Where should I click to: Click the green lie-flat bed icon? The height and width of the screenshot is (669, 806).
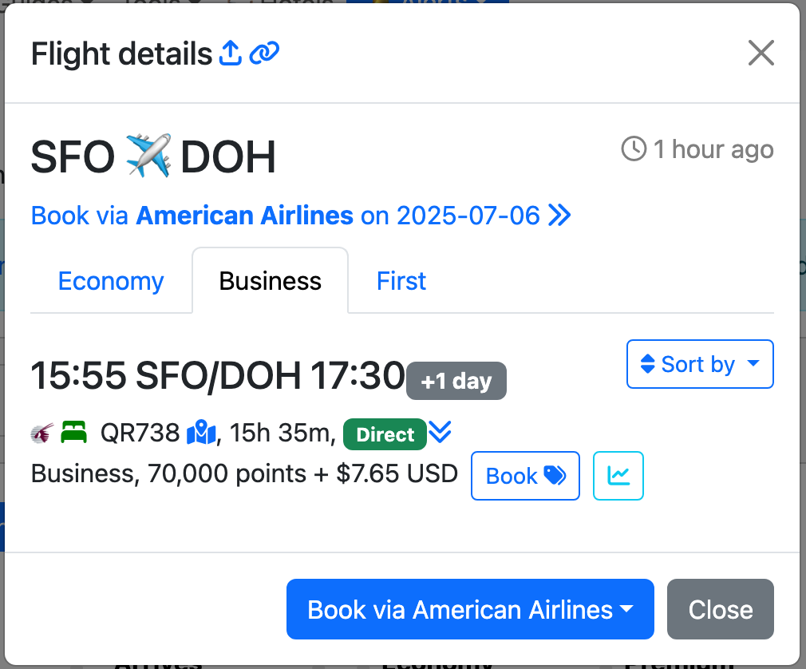click(73, 433)
